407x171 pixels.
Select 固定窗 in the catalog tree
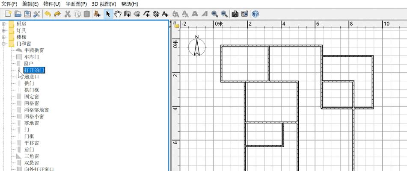point(32,97)
